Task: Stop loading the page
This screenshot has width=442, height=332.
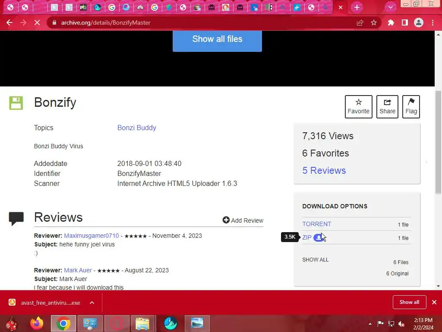Action: 37,22
